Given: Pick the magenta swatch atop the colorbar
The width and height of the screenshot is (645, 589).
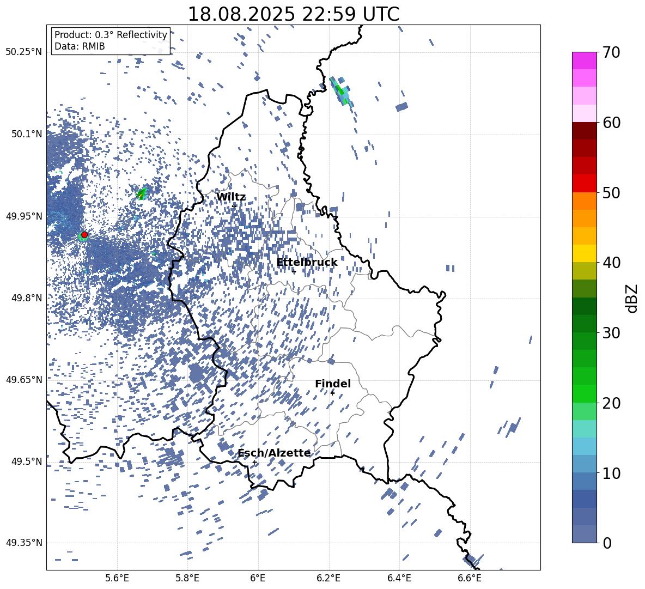Looking at the screenshot, I should click(584, 60).
